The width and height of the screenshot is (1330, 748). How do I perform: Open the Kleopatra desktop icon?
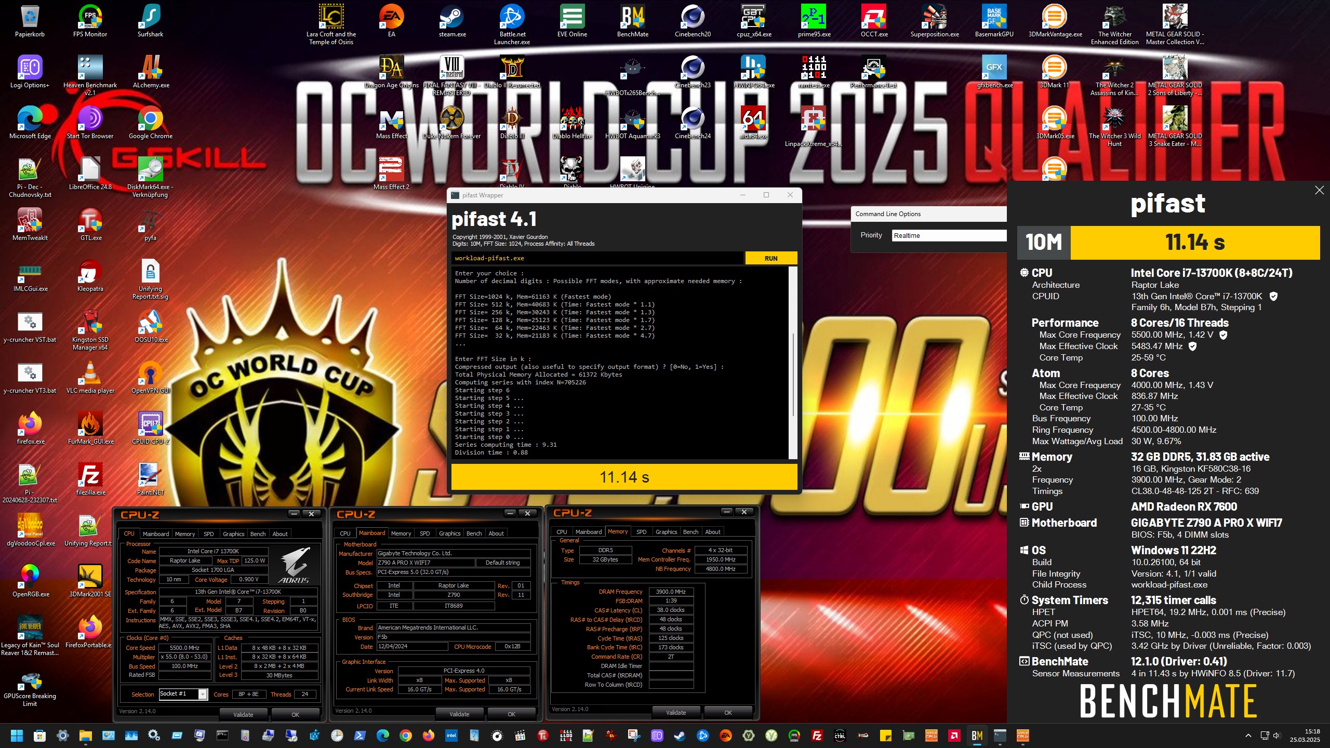(x=90, y=276)
